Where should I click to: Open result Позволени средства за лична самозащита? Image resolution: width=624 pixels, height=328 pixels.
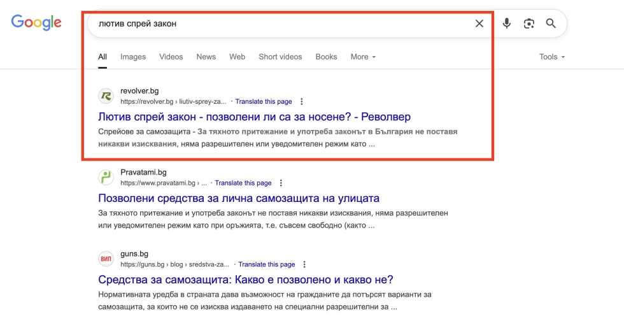point(239,198)
